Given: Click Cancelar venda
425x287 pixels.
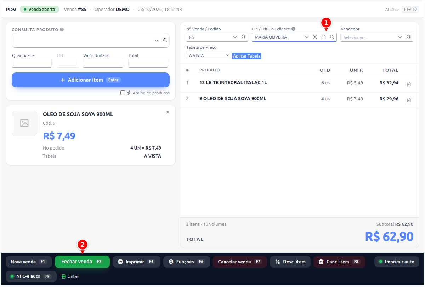Looking at the screenshot, I should click(240, 262).
